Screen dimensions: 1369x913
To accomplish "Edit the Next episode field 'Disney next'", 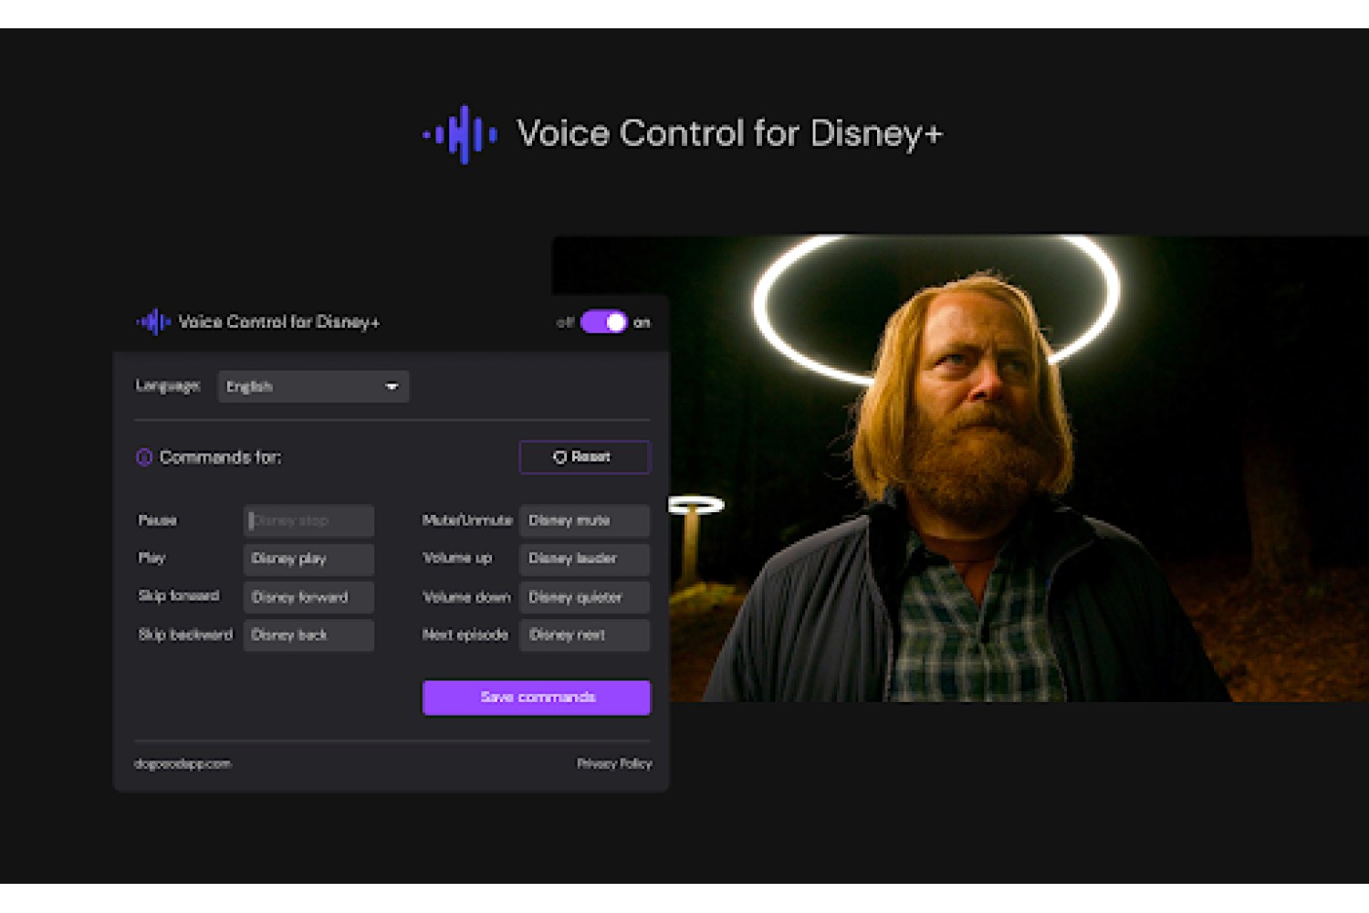I will point(584,635).
